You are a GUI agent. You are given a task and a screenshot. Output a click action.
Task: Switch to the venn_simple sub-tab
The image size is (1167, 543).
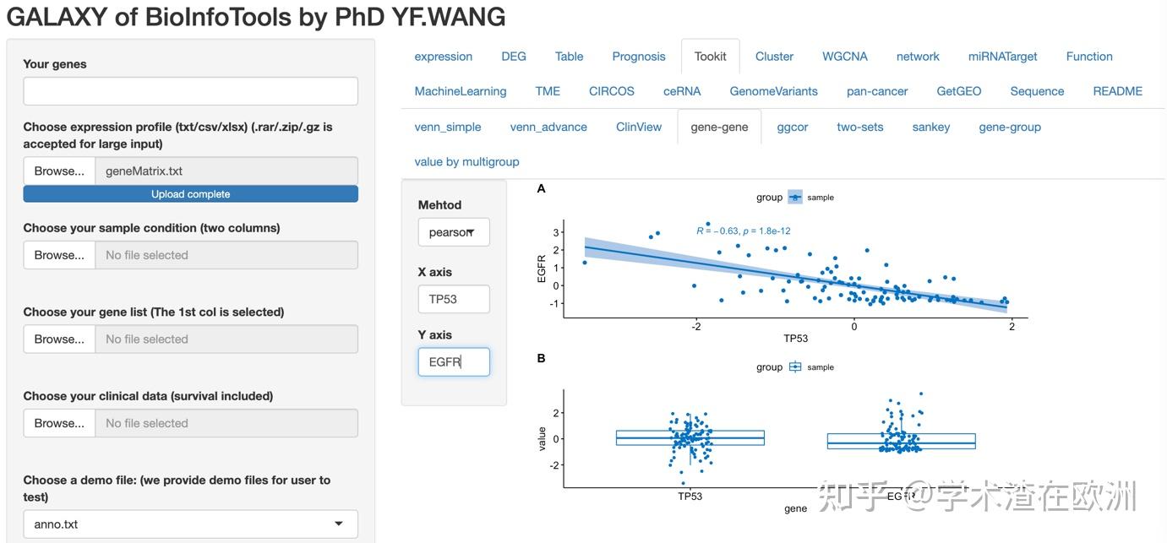448,127
